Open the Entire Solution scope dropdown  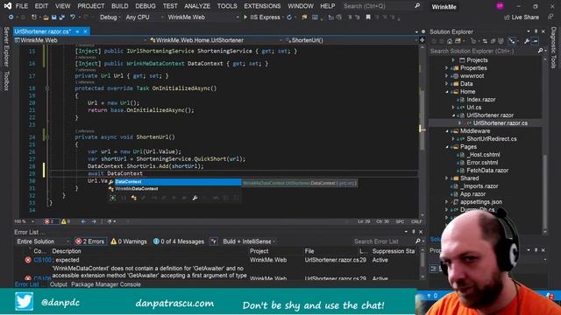[42, 241]
